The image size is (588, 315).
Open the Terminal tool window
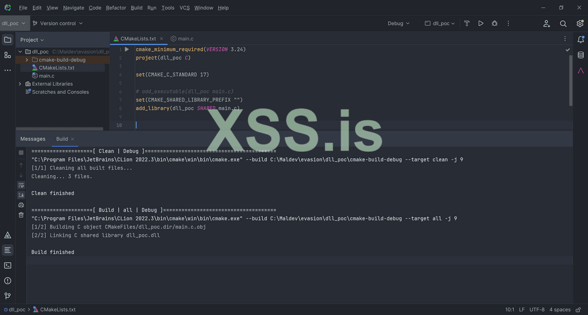(8, 266)
